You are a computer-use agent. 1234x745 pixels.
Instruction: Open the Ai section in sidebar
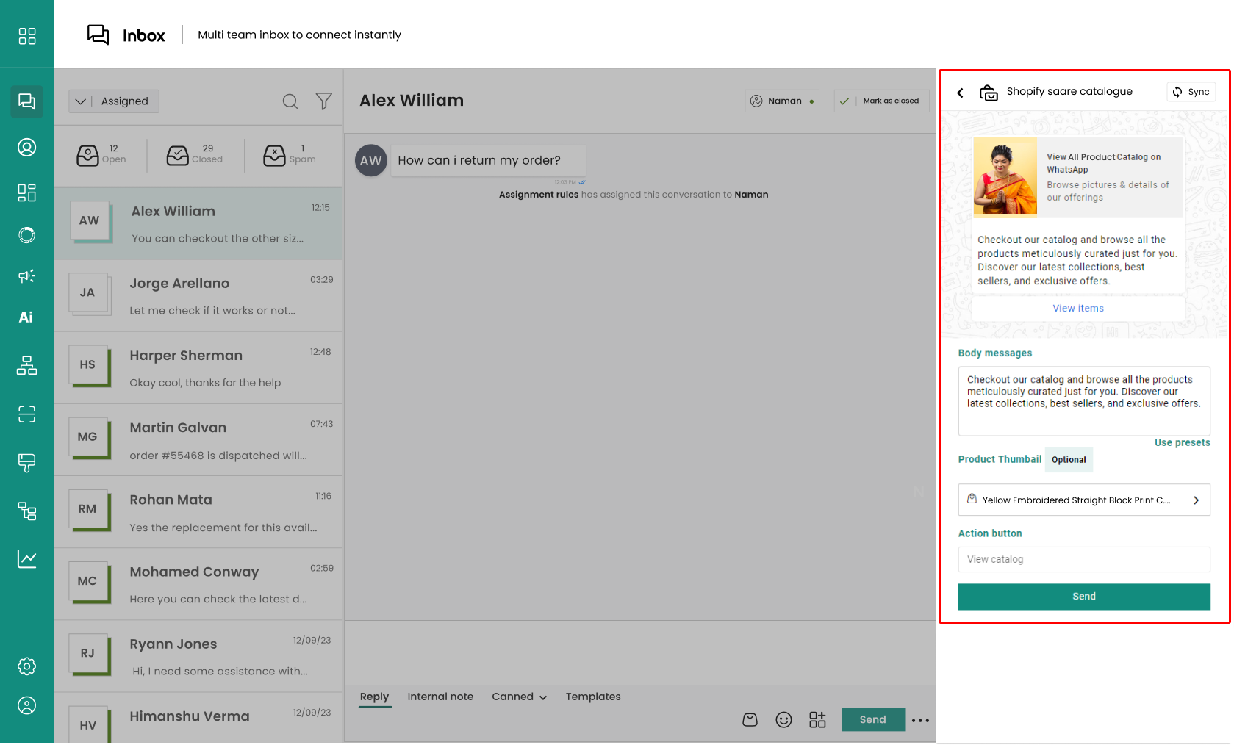pyautogui.click(x=26, y=317)
